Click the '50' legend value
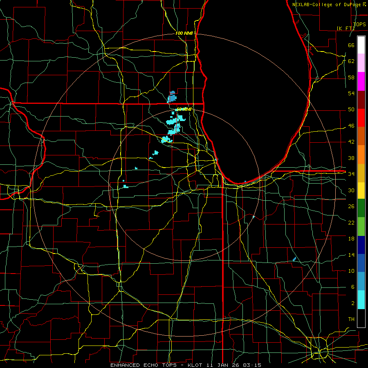Viewport: 368px width, 368px height. tap(351, 110)
